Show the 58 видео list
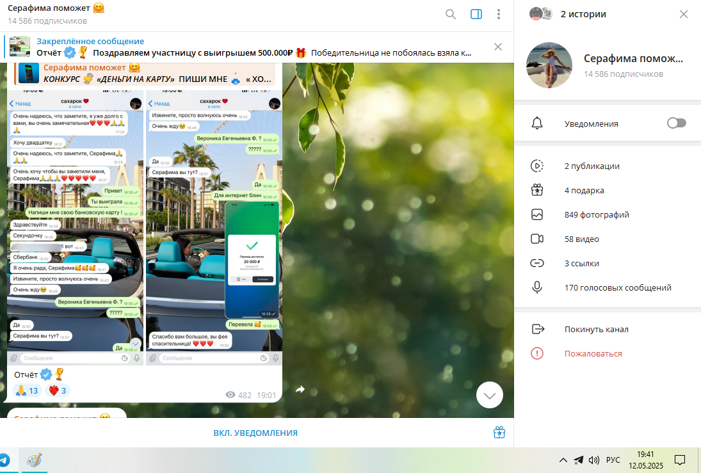This screenshot has width=701, height=473. point(581,239)
